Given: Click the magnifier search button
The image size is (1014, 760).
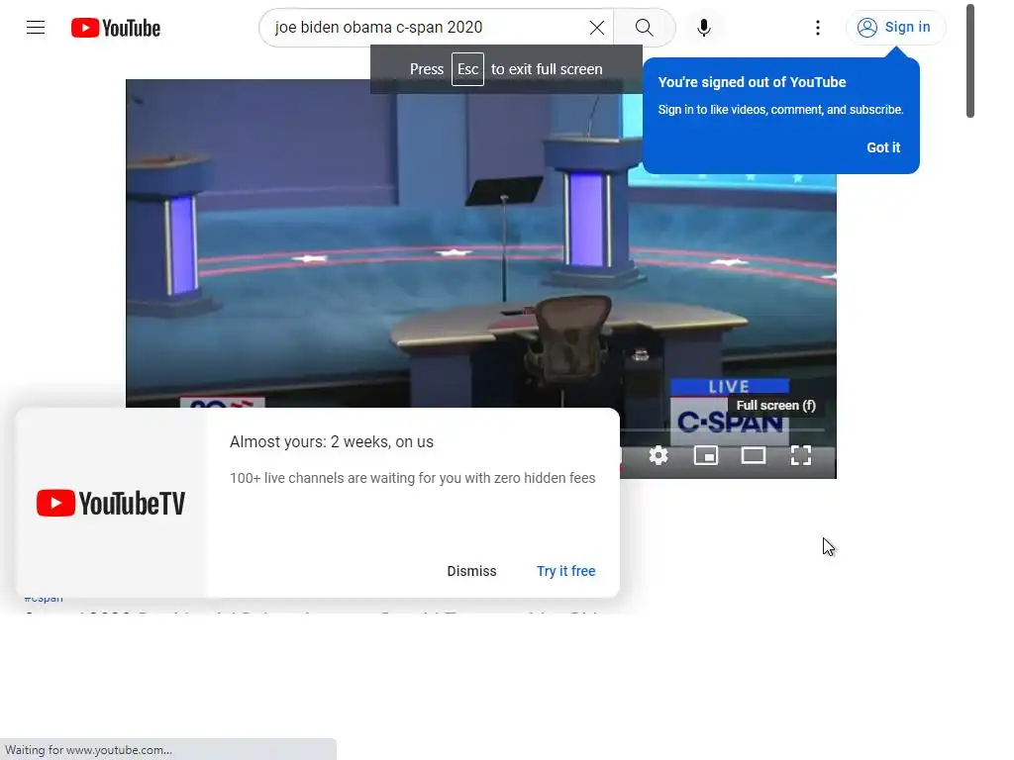Looking at the screenshot, I should [x=644, y=28].
